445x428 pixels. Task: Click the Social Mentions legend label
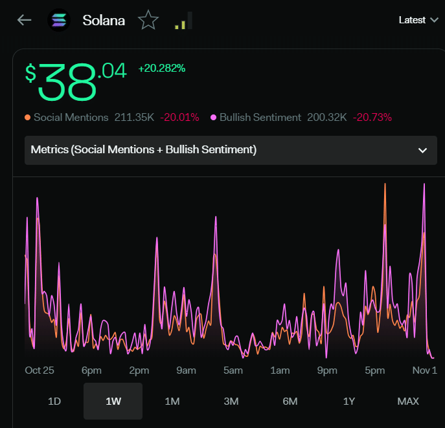tap(71, 117)
